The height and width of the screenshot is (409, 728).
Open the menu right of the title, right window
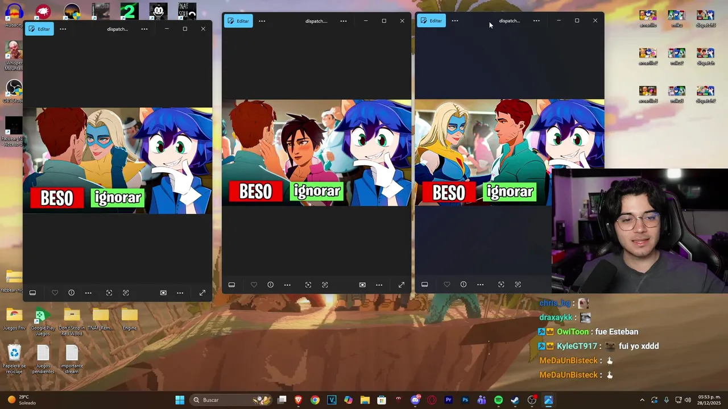(x=536, y=21)
